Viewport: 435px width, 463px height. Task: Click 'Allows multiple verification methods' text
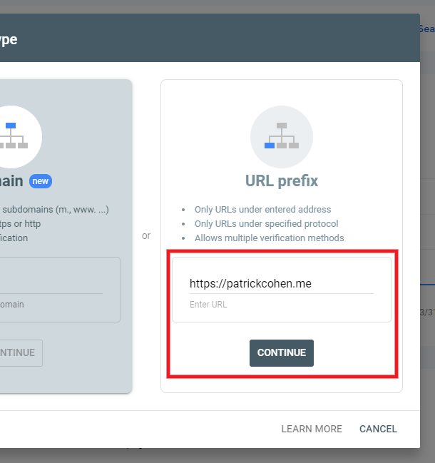269,238
